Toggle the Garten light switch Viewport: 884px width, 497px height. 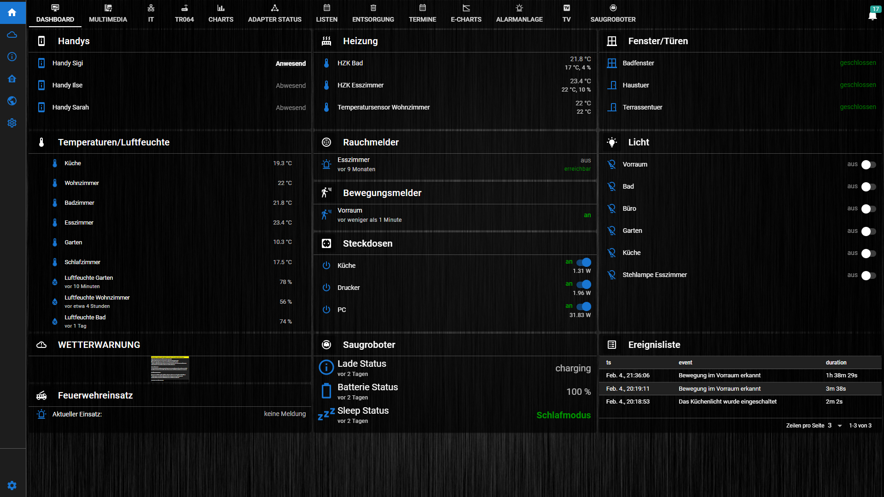(868, 231)
